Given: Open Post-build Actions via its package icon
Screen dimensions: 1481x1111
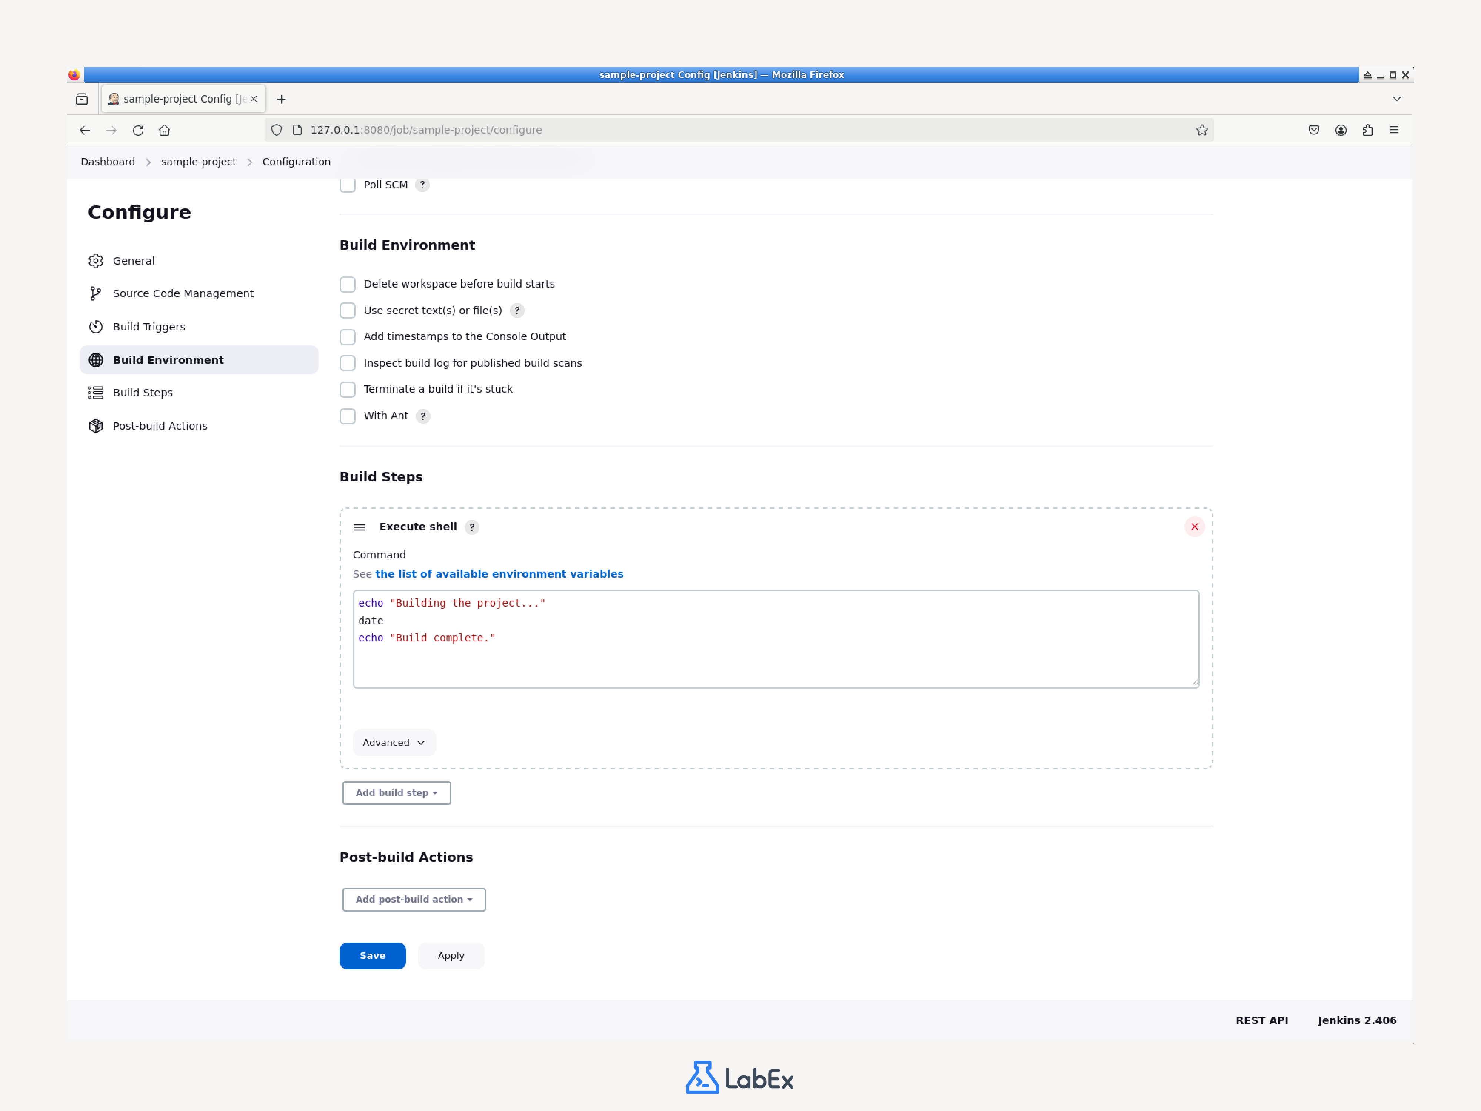Looking at the screenshot, I should point(96,426).
